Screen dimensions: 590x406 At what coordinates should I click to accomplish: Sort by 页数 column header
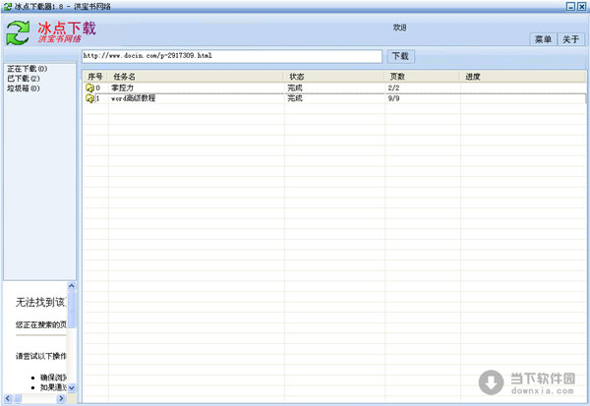(x=422, y=77)
